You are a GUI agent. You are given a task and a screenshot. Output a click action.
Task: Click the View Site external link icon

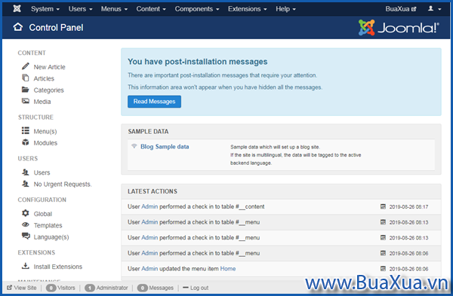(x=10, y=288)
